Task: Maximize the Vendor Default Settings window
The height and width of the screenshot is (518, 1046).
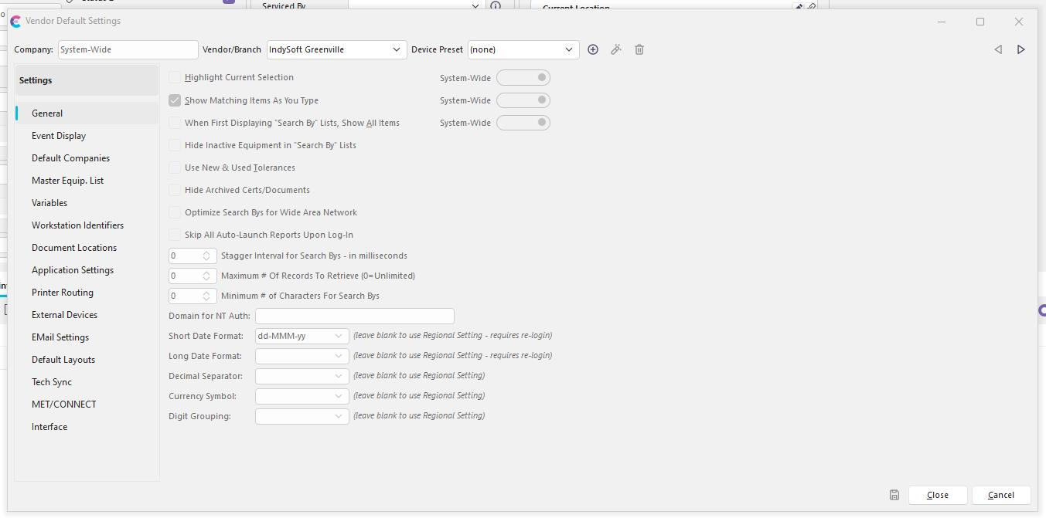Action: click(980, 22)
